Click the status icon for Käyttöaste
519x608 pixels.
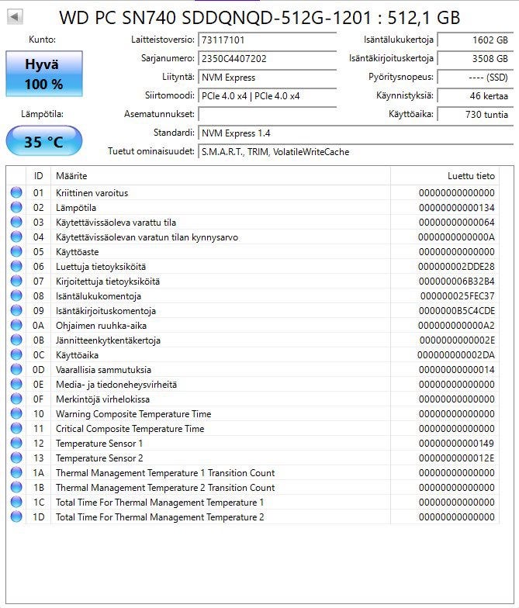(16, 251)
